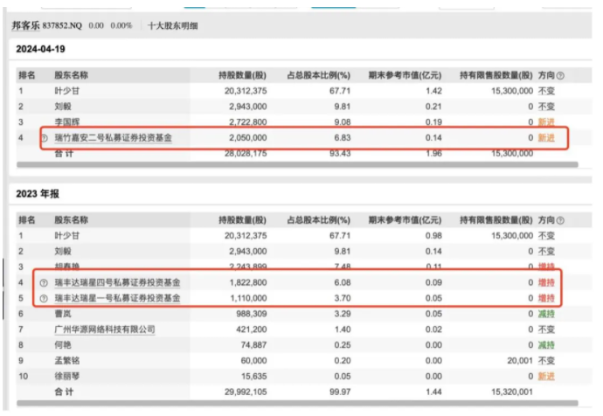This screenshot has width=603, height=416.
Task: Select 李国辉 row in 2024-04-19 table
Action: point(304,122)
